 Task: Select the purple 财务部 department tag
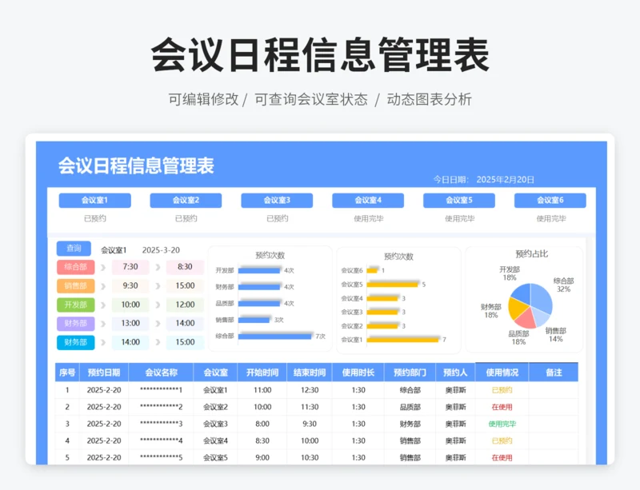(75, 324)
